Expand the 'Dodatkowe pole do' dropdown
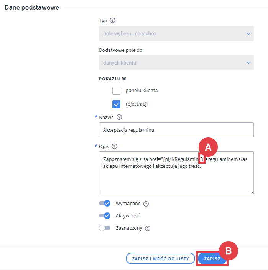The width and height of the screenshot is (268, 270). [x=176, y=63]
